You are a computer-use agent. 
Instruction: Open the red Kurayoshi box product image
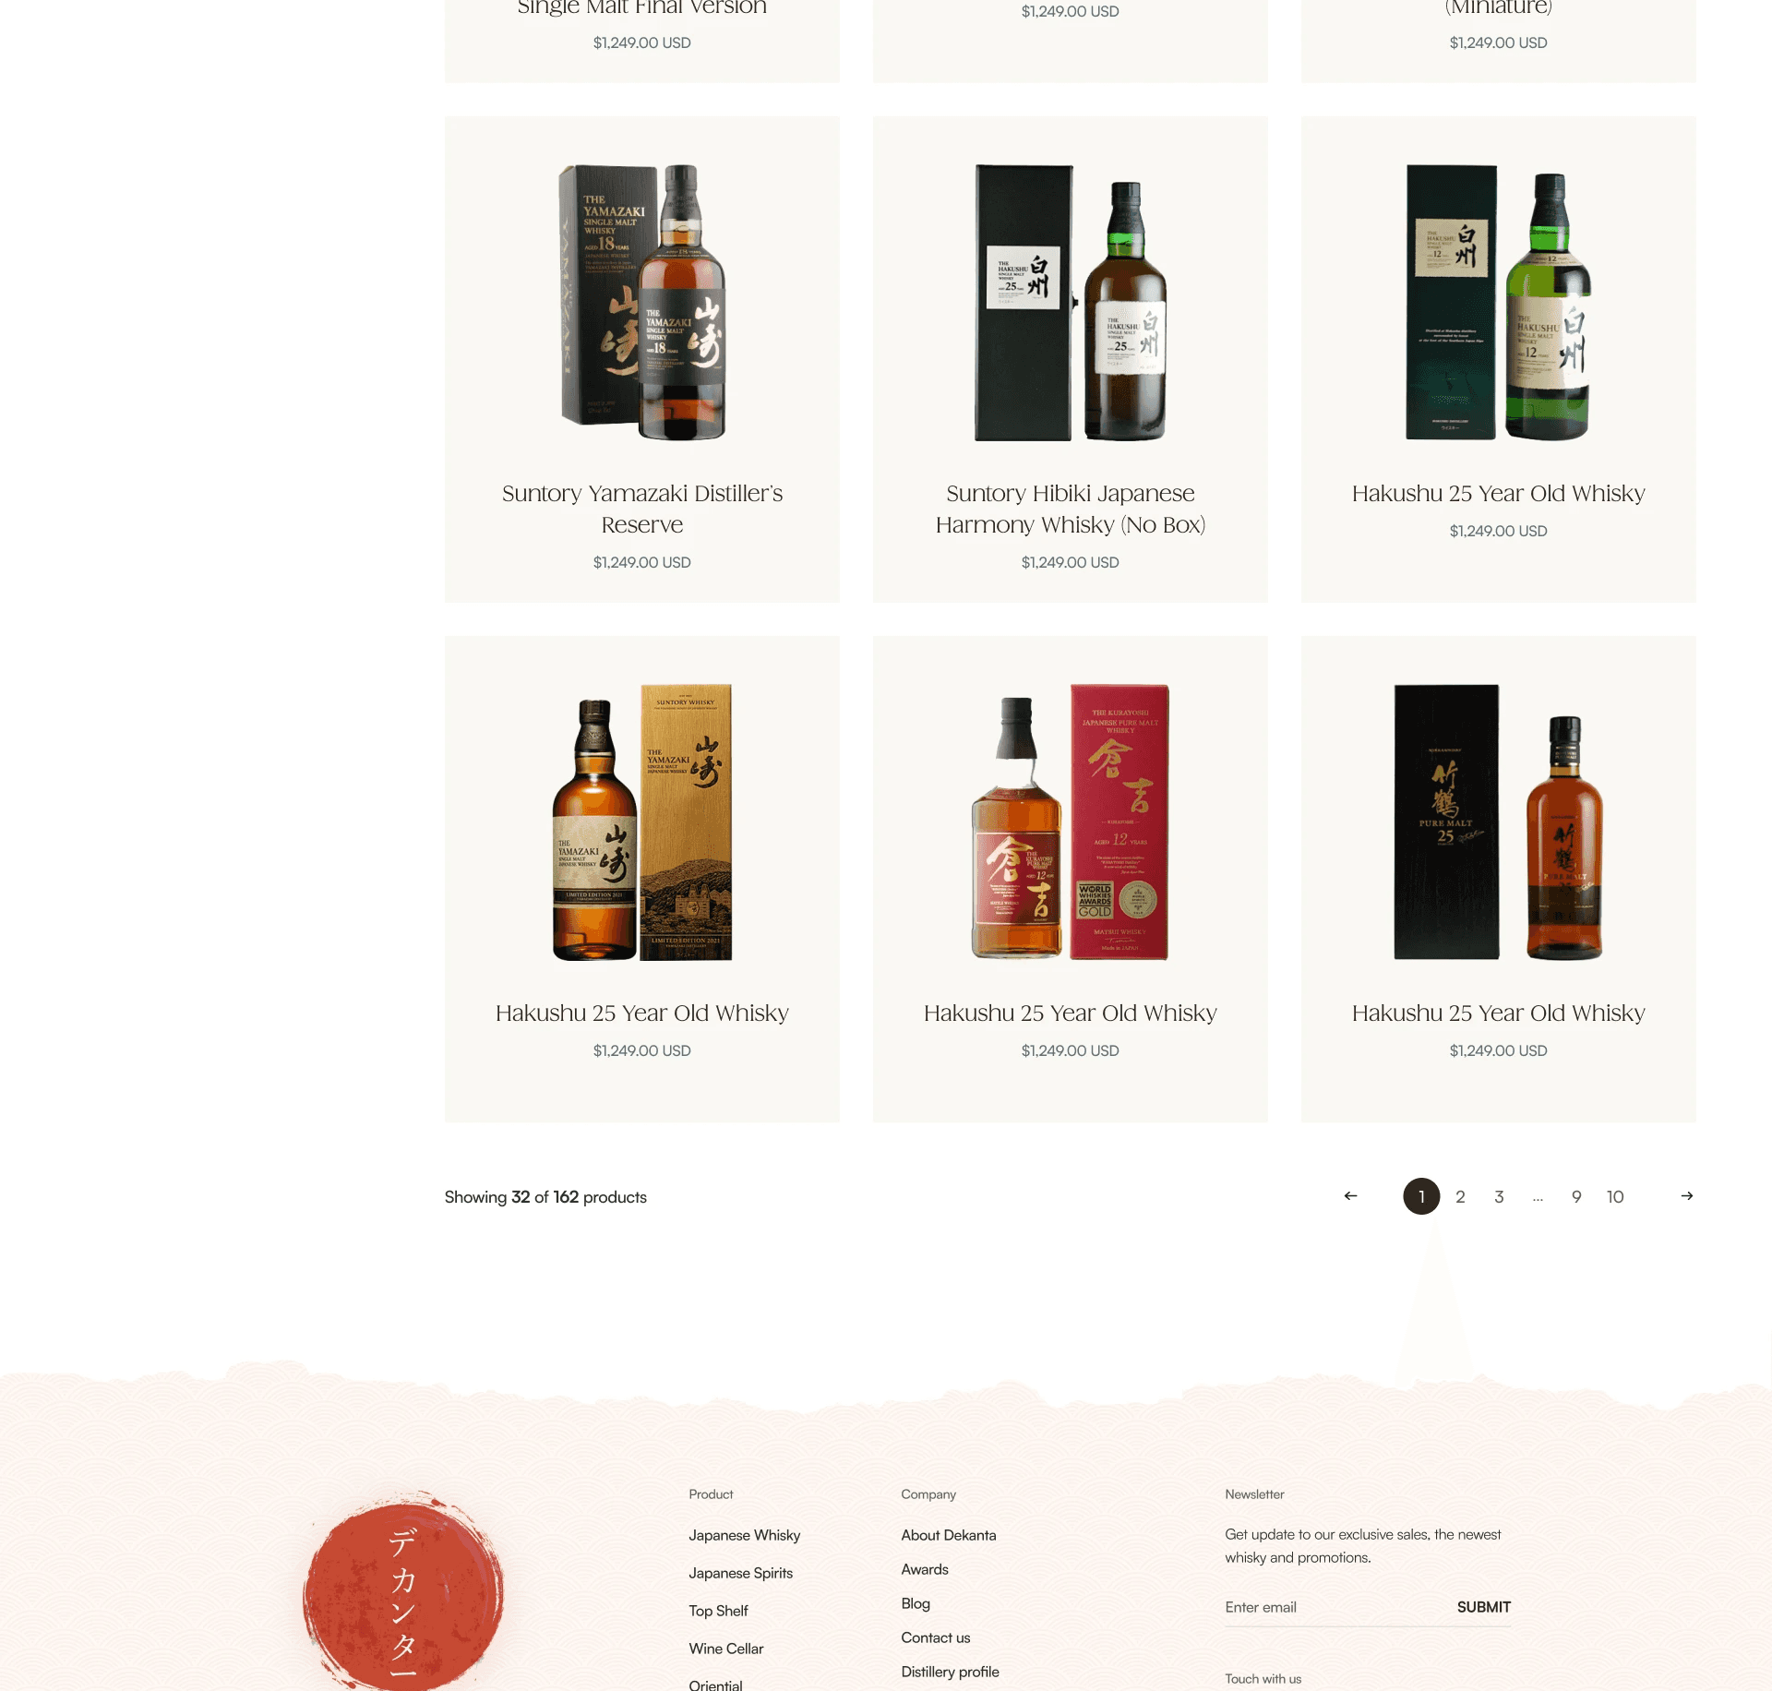(1071, 822)
